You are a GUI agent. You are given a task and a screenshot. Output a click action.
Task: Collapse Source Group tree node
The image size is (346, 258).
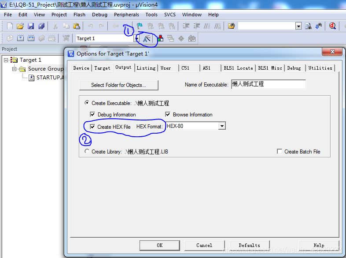point(15,69)
